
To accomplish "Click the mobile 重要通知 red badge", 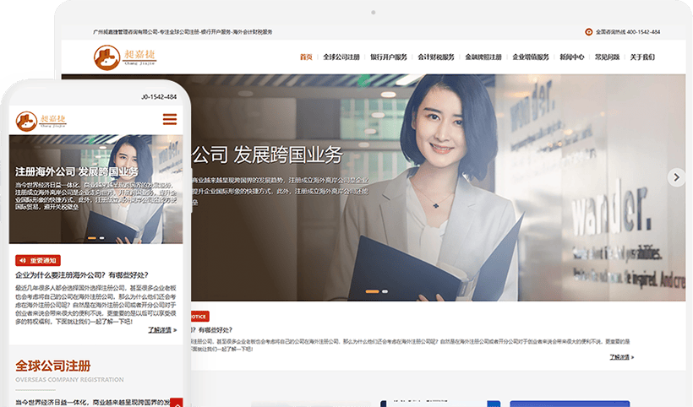I will point(38,260).
